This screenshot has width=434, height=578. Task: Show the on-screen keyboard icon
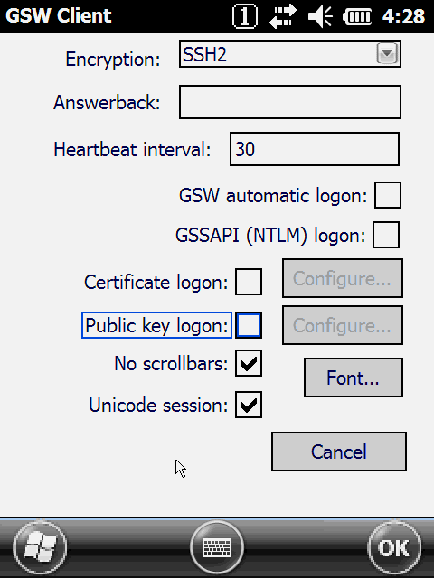[217, 547]
